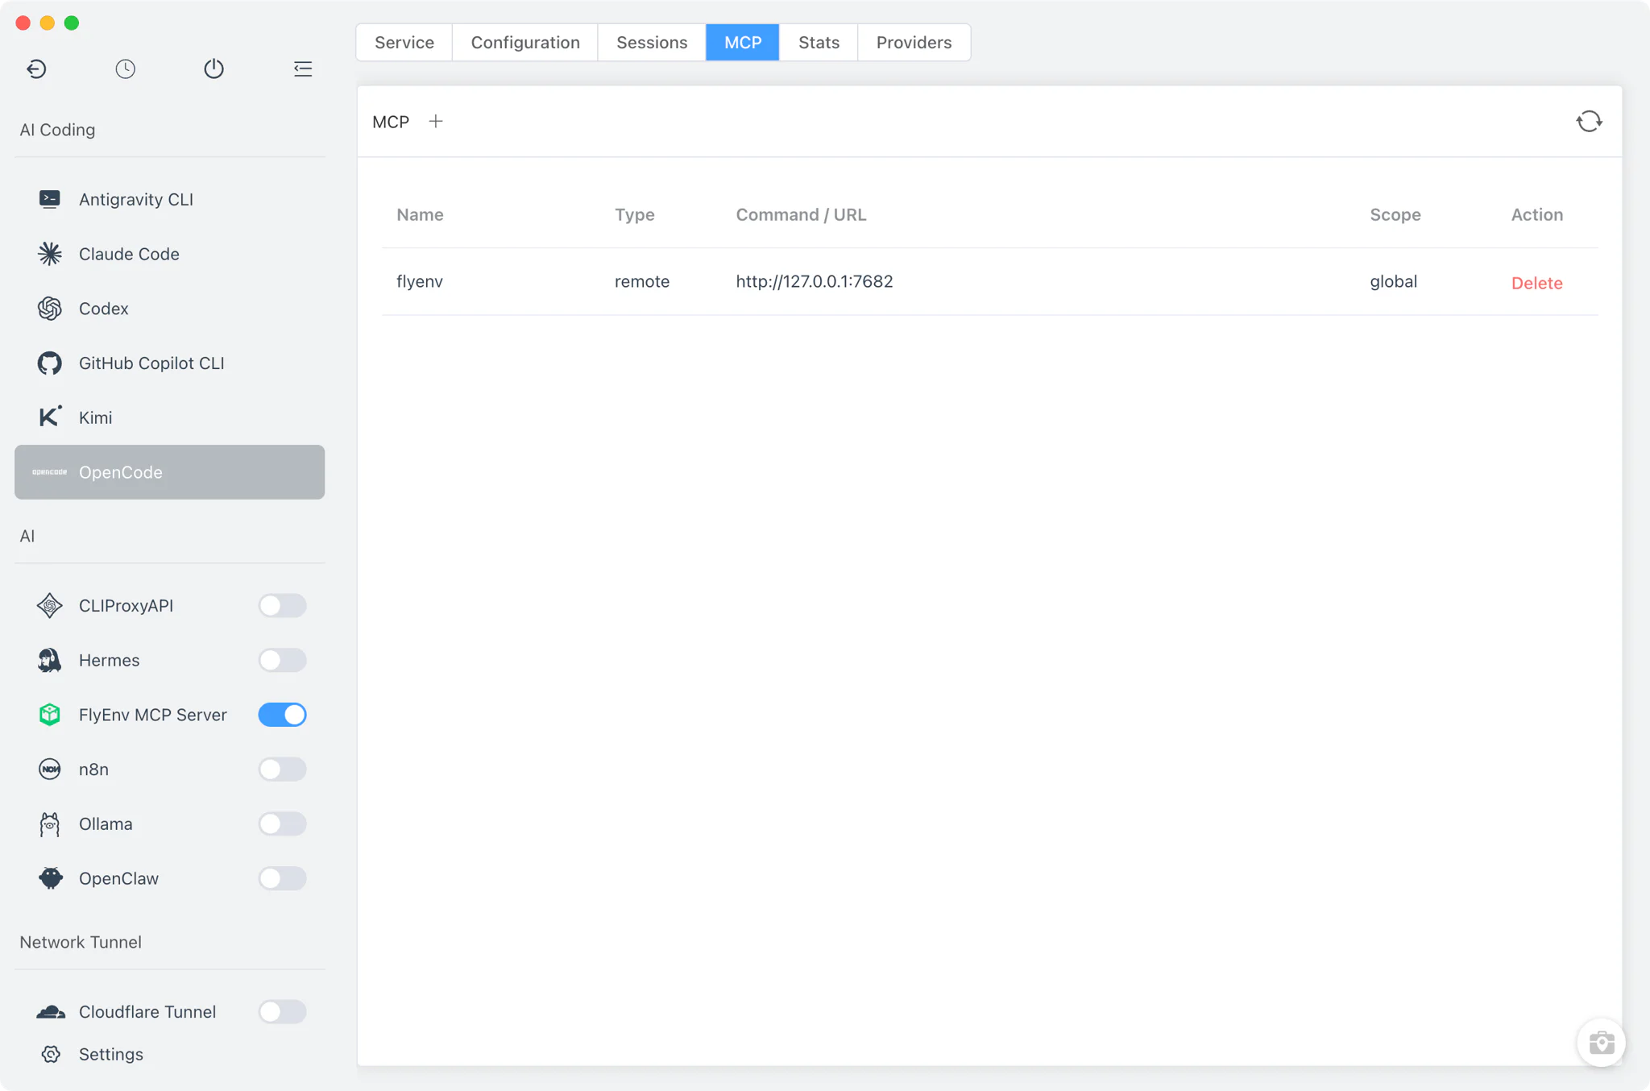This screenshot has height=1091, width=1650.
Task: Click the green FlyEnv MCP Server icon
Action: (50, 715)
